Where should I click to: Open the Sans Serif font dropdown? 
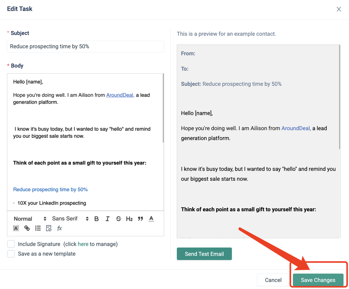coord(70,219)
